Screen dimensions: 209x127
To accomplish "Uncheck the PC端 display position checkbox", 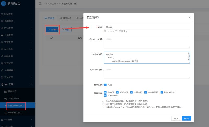I will tap(105, 85).
